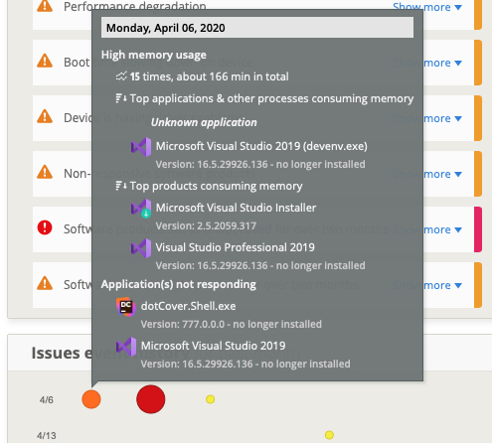
Task: Click the red error icon beside Software products
Action: [45, 227]
